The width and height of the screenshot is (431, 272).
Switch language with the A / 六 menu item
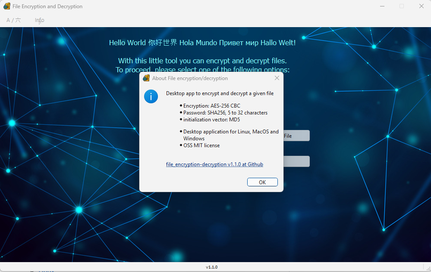(x=13, y=20)
